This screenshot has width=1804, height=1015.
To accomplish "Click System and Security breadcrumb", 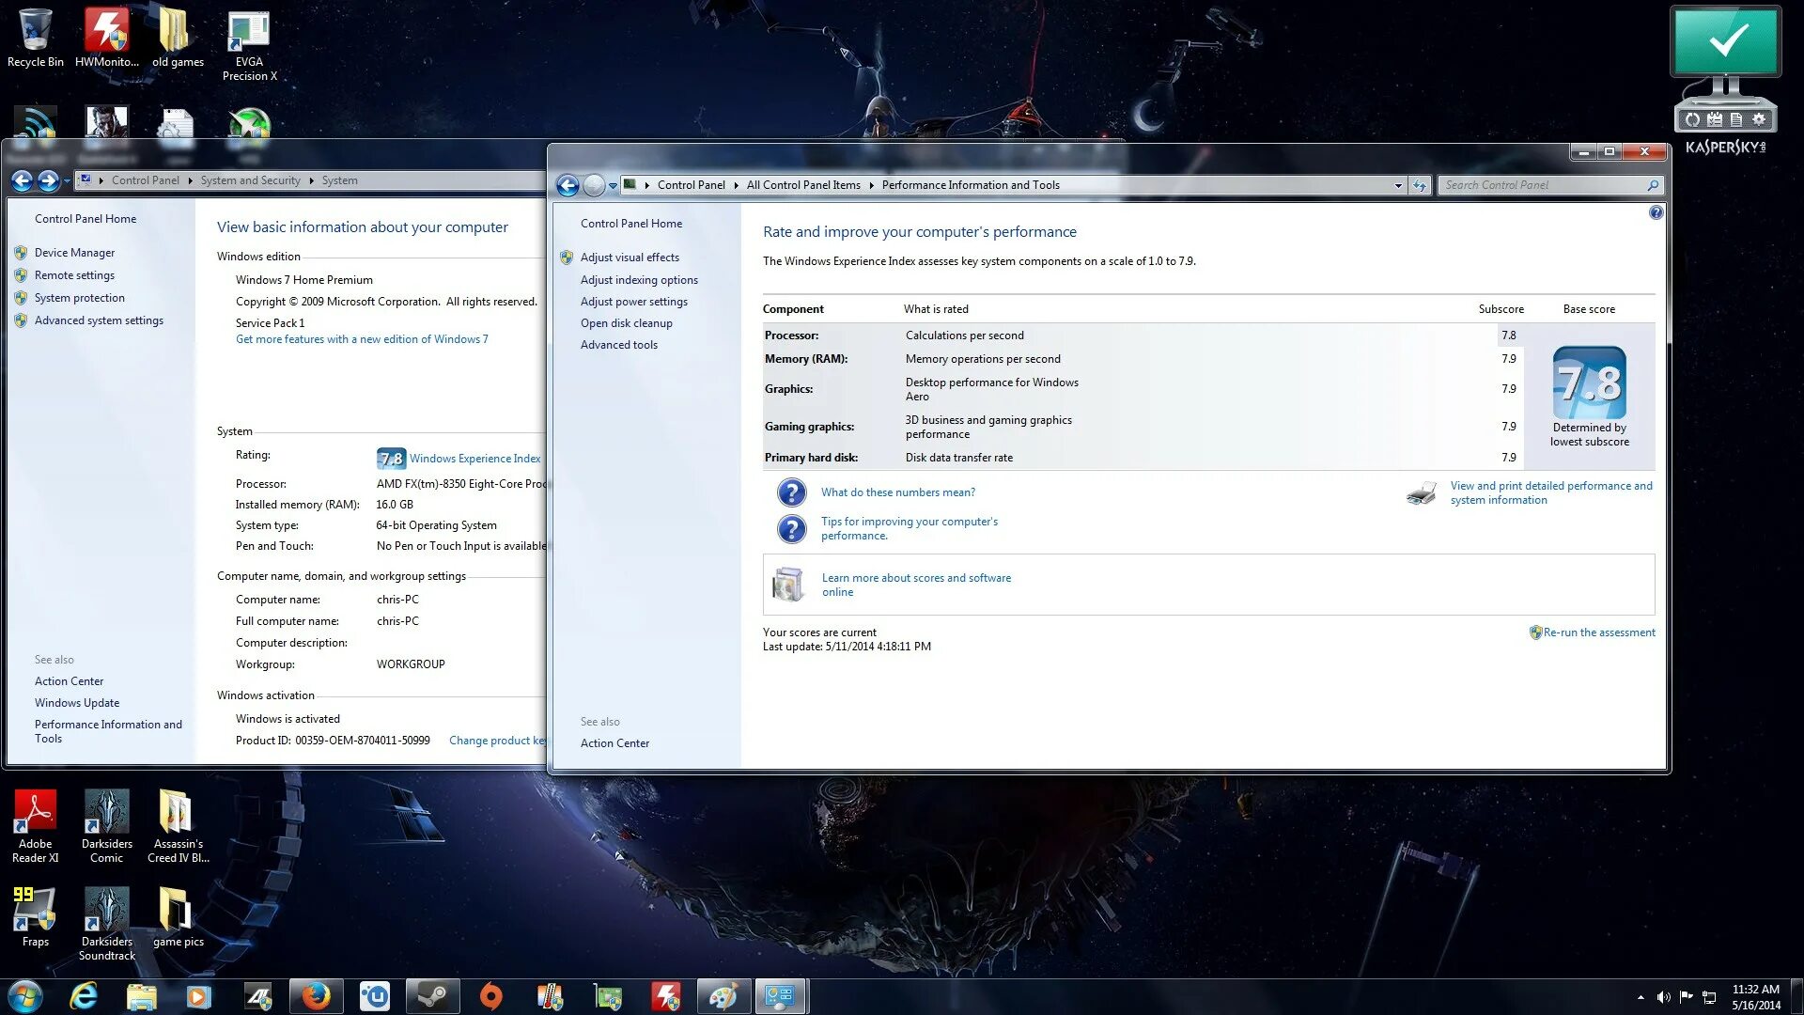I will click(x=250, y=180).
